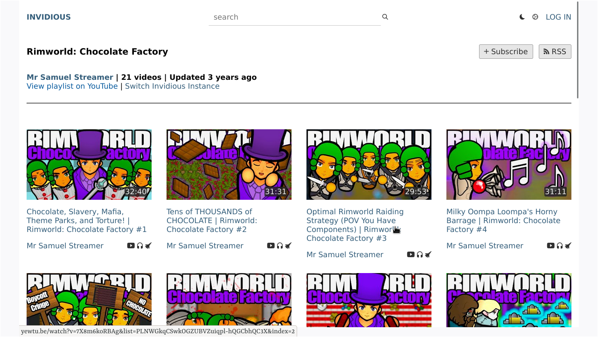Click the LOG IN link
This screenshot has height=337, width=598.
click(558, 17)
